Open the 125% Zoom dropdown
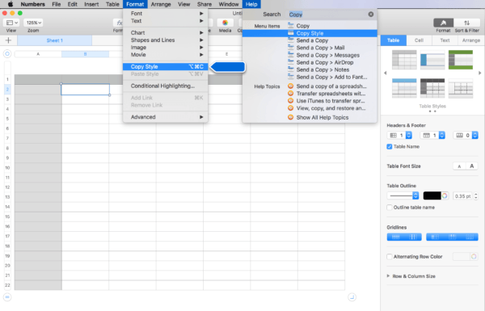485x311 pixels. coord(33,23)
